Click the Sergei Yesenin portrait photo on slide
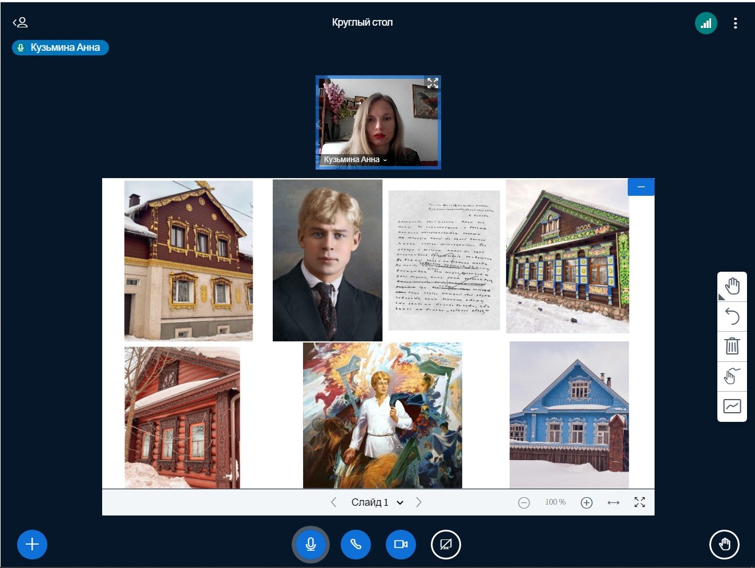Screen dimensions: 755x568 click(328, 260)
